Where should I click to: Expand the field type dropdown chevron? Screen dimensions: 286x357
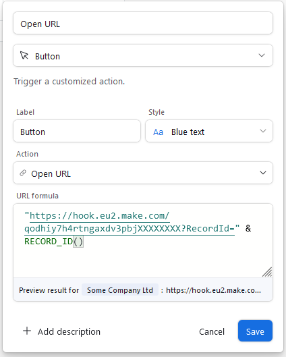(x=262, y=55)
